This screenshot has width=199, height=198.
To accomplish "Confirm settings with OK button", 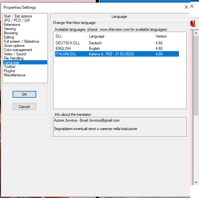I will (24, 94).
